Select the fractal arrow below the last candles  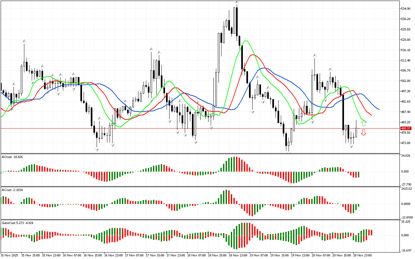351,147
